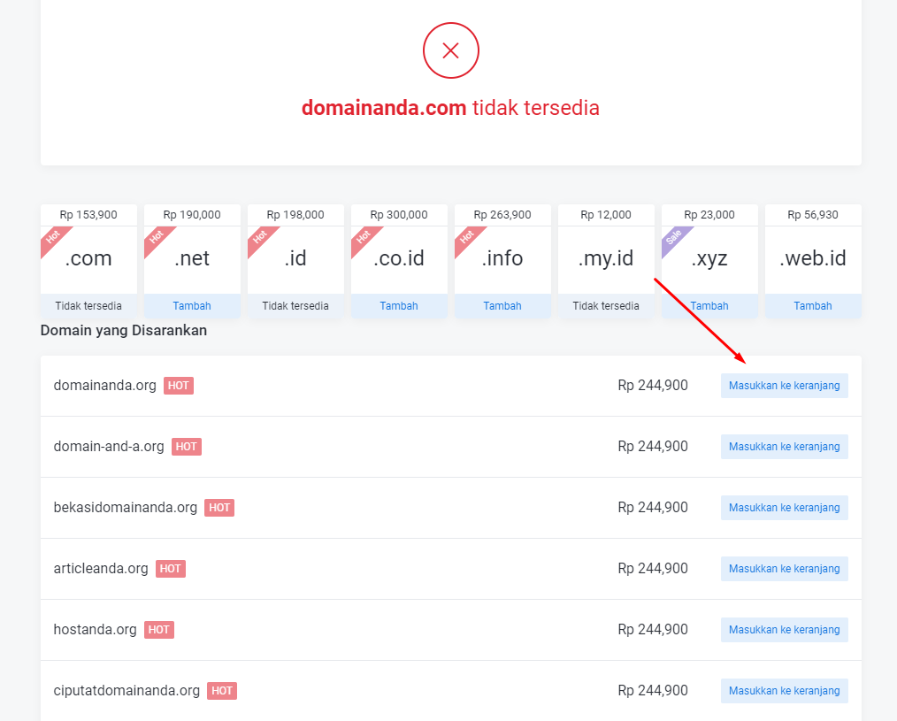Add the .xyz sale domain
897x721 pixels.
point(709,306)
